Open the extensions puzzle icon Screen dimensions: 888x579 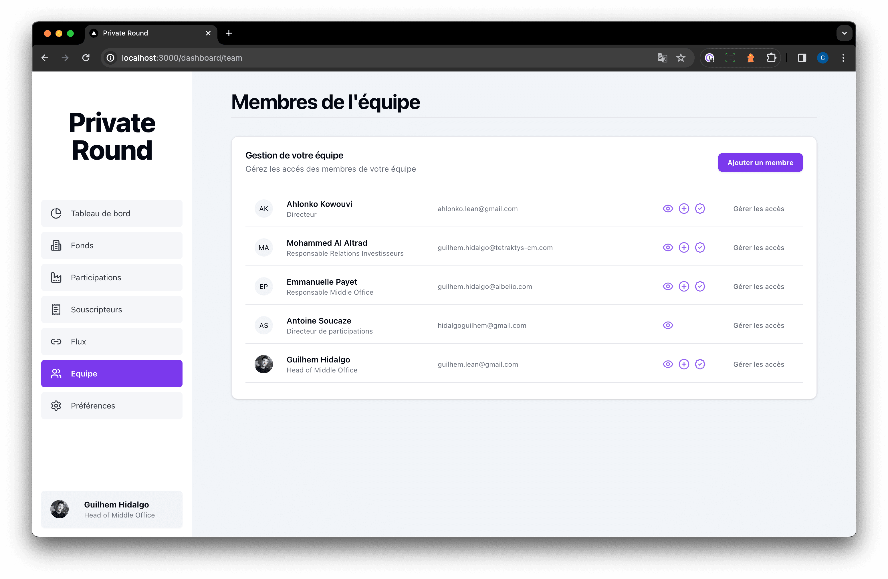[771, 58]
